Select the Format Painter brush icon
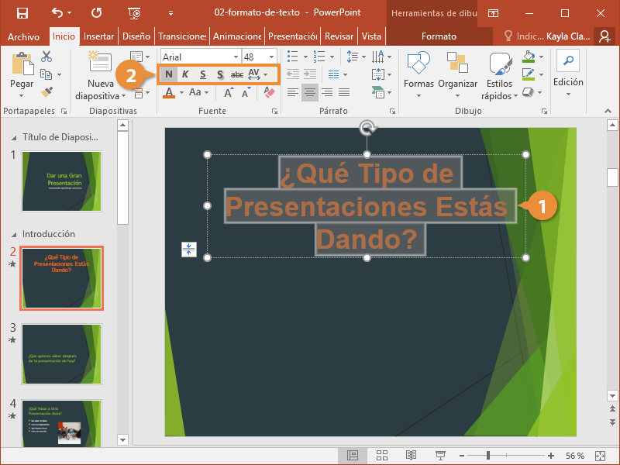 tap(46, 92)
